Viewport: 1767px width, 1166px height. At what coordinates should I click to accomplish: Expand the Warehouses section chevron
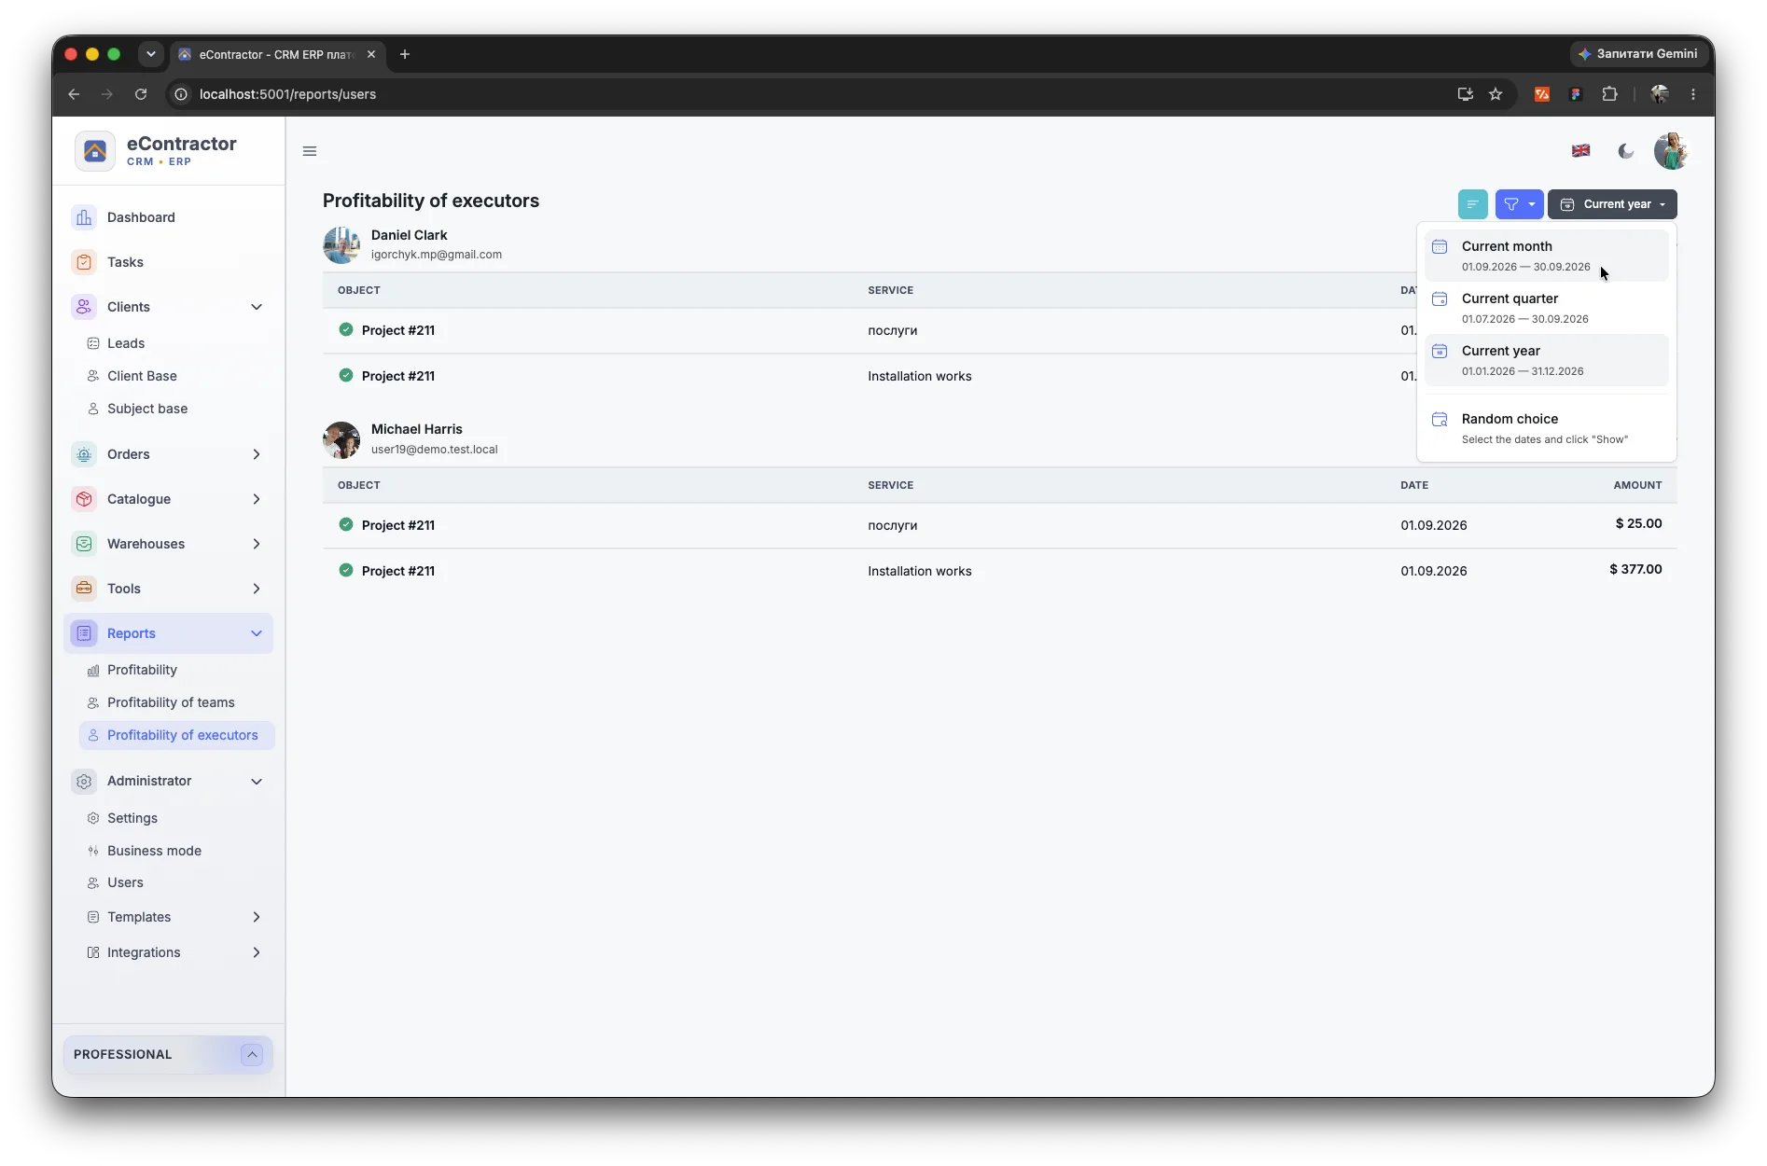click(257, 544)
